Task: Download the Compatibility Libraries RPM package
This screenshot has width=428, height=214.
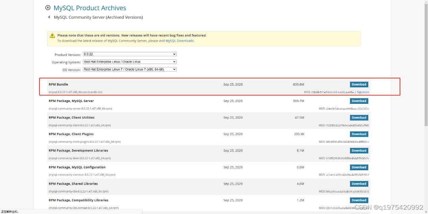Action: 359,200
